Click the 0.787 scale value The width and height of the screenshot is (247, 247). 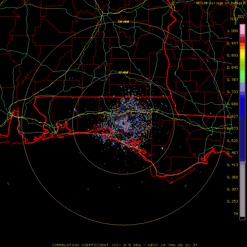coord(232,80)
